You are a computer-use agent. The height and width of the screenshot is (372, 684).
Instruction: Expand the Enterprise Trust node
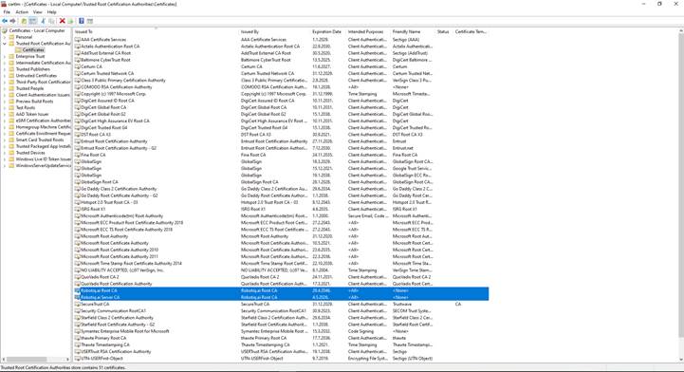(5, 56)
